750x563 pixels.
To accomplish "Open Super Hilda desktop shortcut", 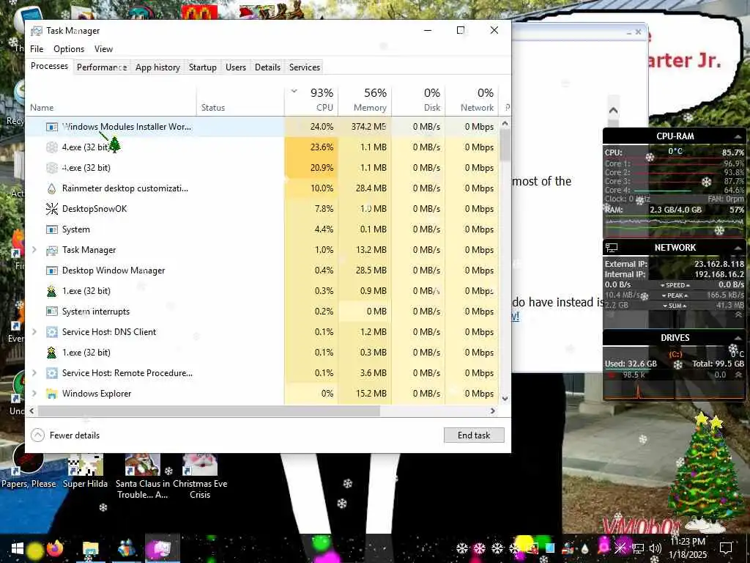I will 85,472.
